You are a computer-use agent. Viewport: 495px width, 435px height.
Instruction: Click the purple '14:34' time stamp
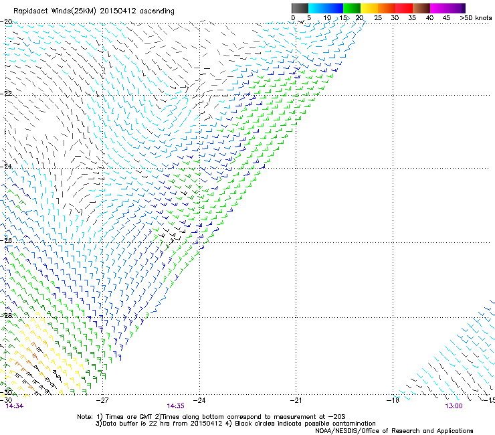tap(15, 406)
